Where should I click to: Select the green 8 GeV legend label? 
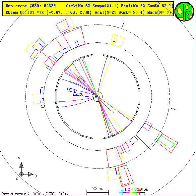coord(135,189)
